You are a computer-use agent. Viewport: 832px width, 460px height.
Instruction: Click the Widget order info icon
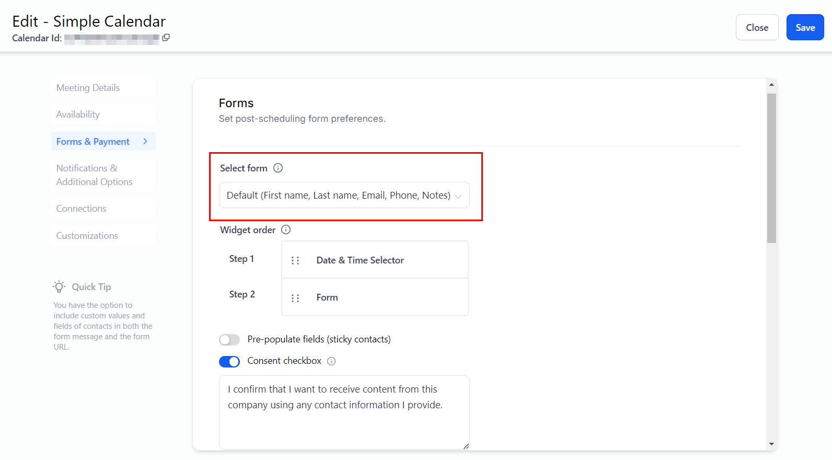(x=286, y=229)
